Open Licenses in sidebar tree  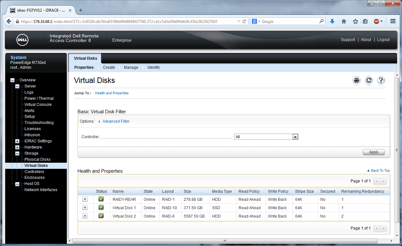click(x=33, y=129)
